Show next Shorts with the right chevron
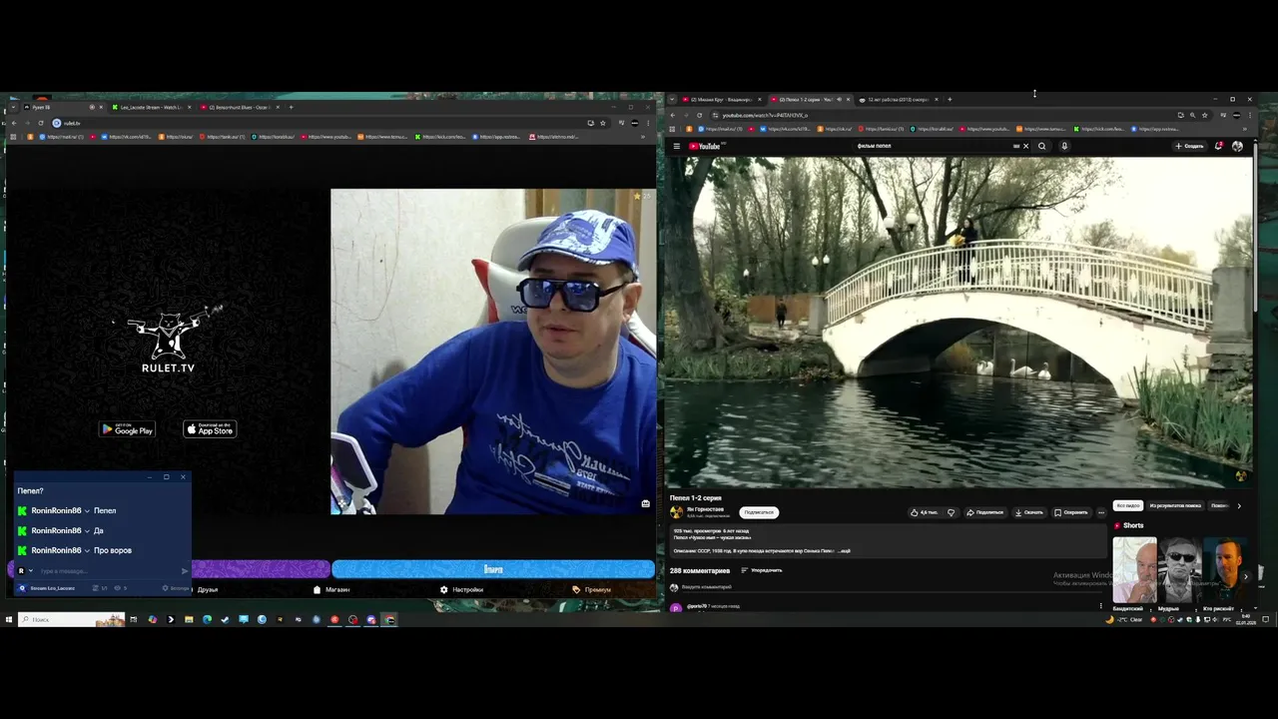The image size is (1278, 719). [1245, 576]
